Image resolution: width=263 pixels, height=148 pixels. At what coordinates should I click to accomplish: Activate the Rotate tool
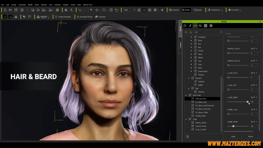pyautogui.click(x=104, y=10)
